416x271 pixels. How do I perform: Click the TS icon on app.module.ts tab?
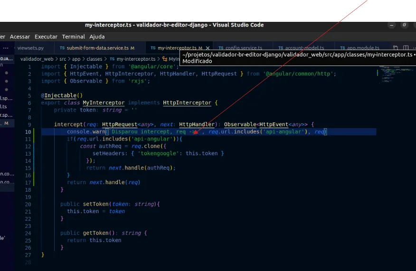[x=342, y=48]
